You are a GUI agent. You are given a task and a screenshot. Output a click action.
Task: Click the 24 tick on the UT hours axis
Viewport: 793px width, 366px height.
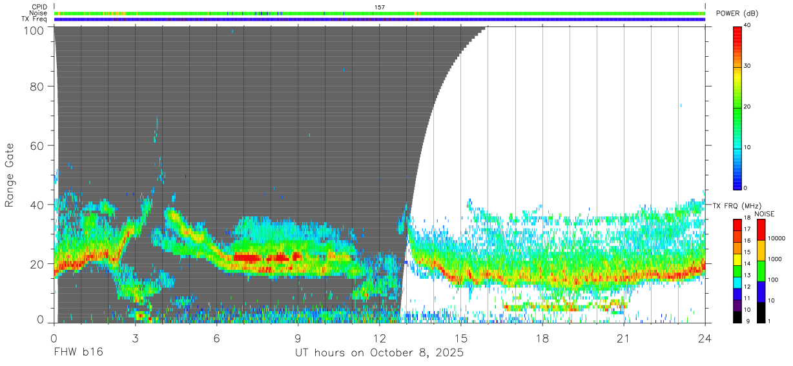point(705,337)
